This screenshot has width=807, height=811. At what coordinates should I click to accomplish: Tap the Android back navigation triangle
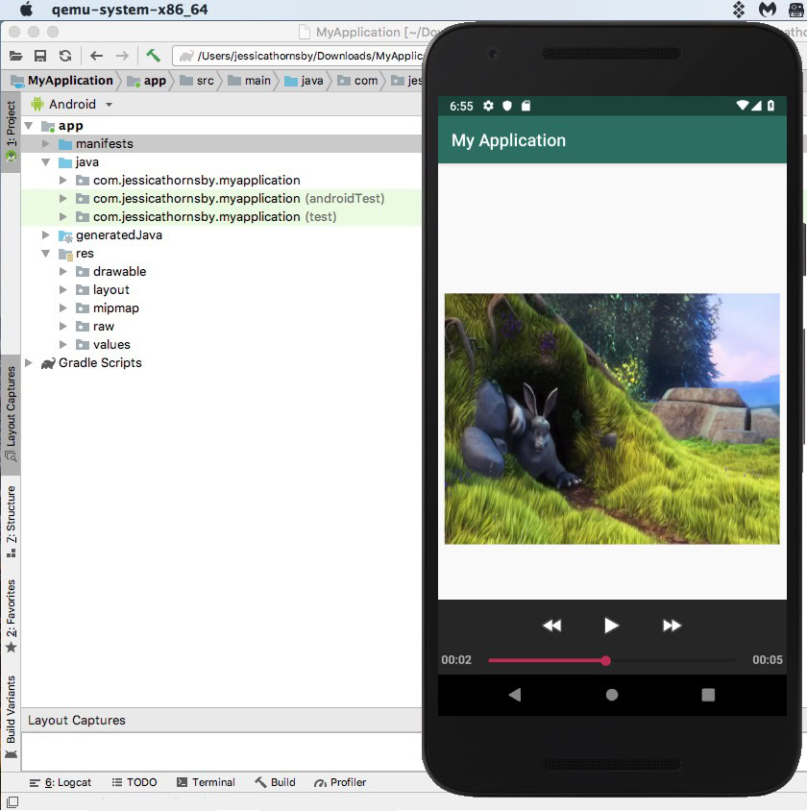pyautogui.click(x=515, y=695)
